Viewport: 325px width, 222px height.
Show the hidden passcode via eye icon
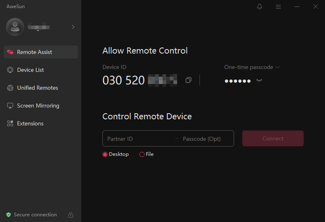(259, 80)
